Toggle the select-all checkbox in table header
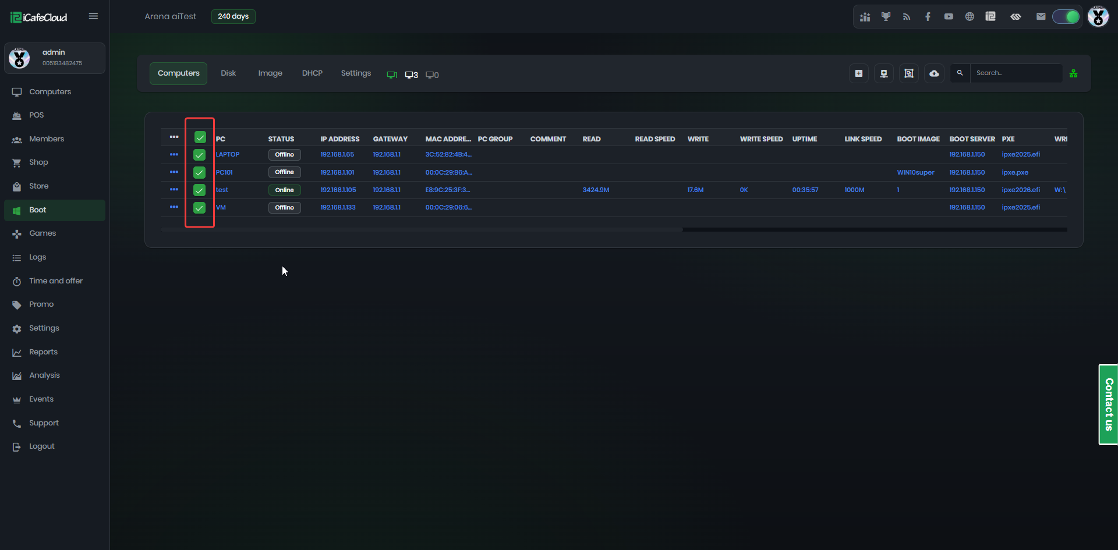Image resolution: width=1118 pixels, height=550 pixels. (x=200, y=137)
